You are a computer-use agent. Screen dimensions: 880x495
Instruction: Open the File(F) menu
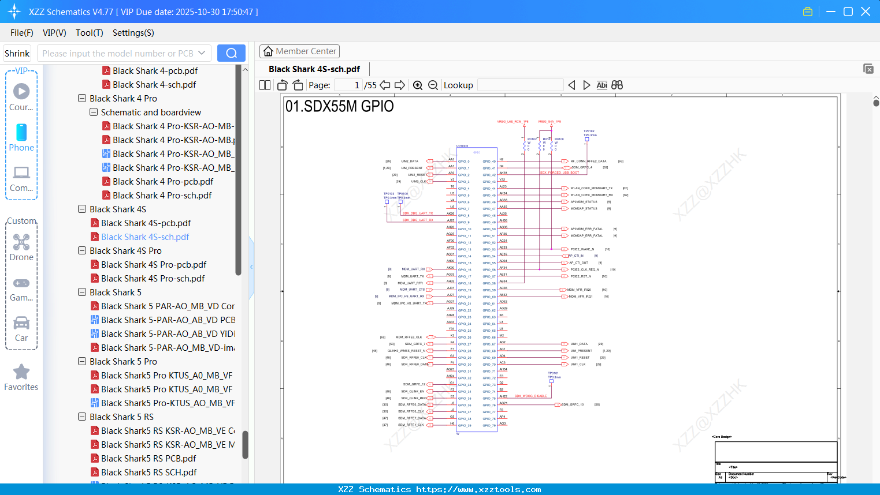point(22,33)
